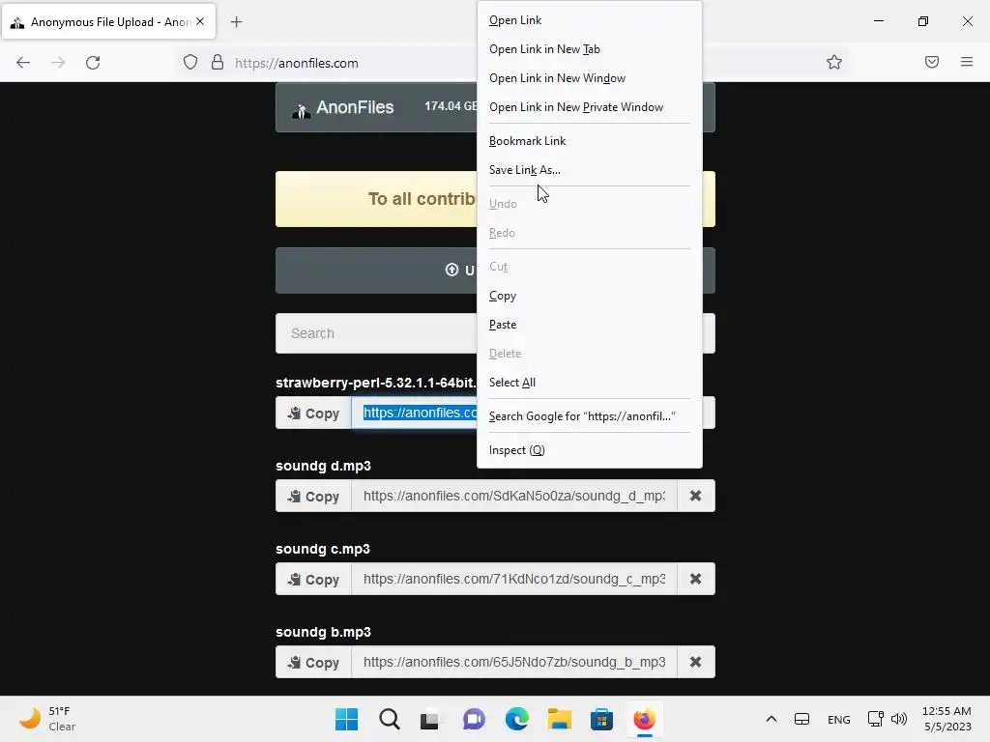Choose Copy from the context menu
Viewport: 990px width, 742px height.
point(589,296)
